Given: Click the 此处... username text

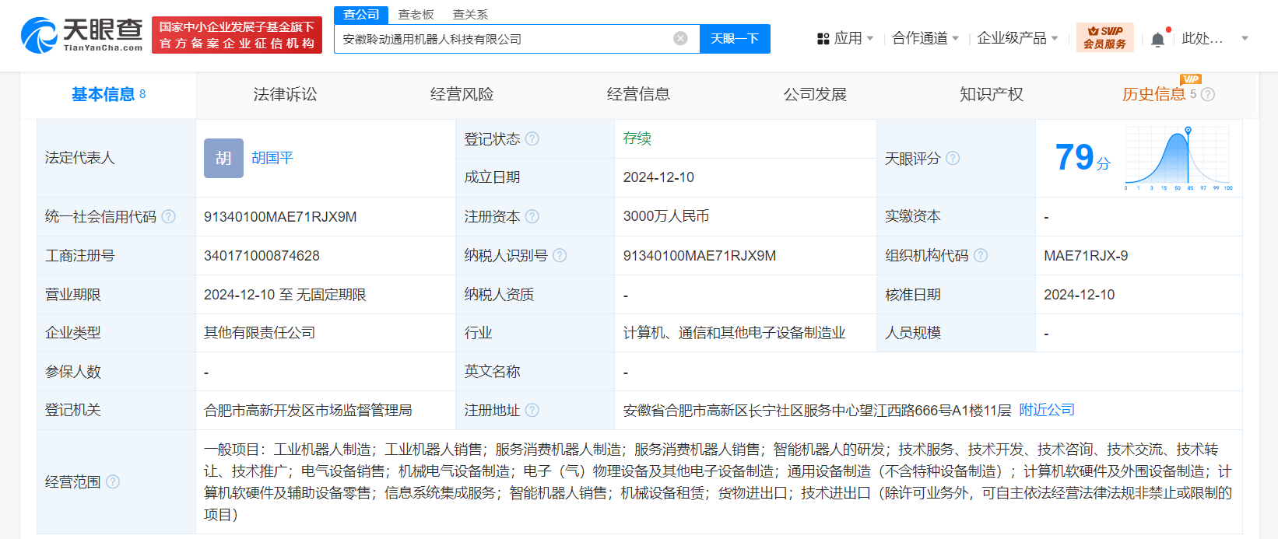Looking at the screenshot, I should coord(1203,38).
